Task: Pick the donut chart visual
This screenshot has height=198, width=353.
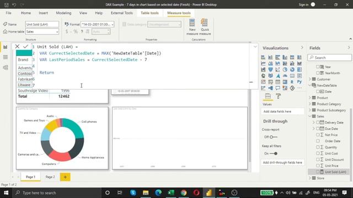Action: click(292, 70)
